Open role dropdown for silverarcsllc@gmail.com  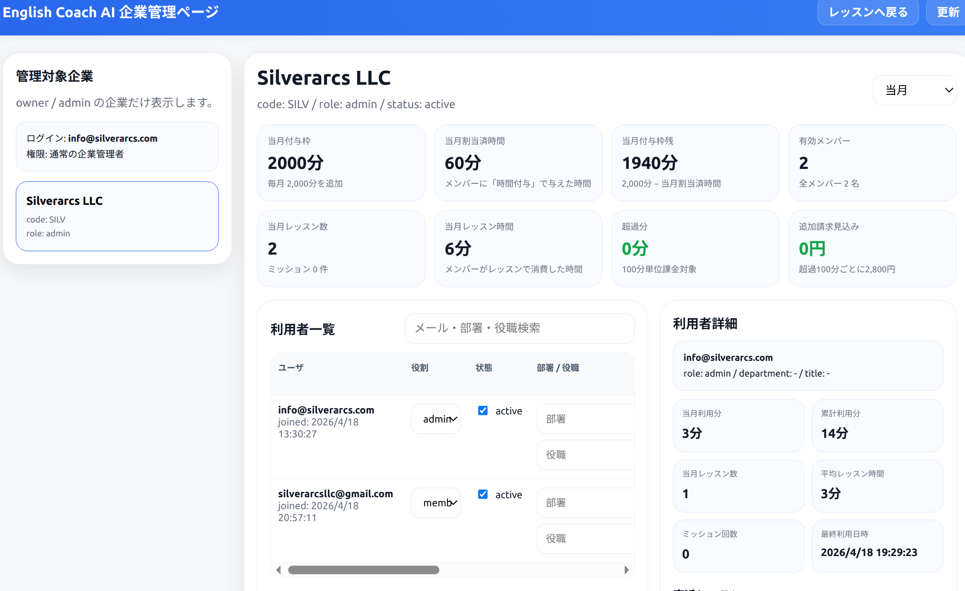436,503
